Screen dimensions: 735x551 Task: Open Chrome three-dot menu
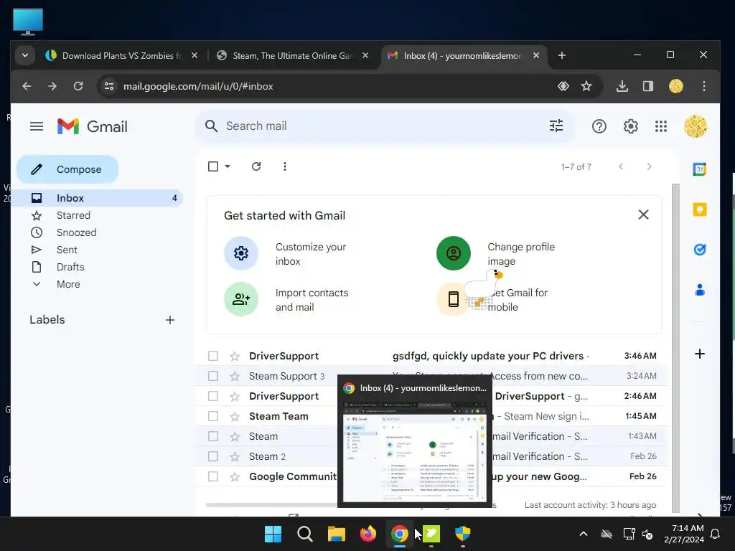click(703, 86)
